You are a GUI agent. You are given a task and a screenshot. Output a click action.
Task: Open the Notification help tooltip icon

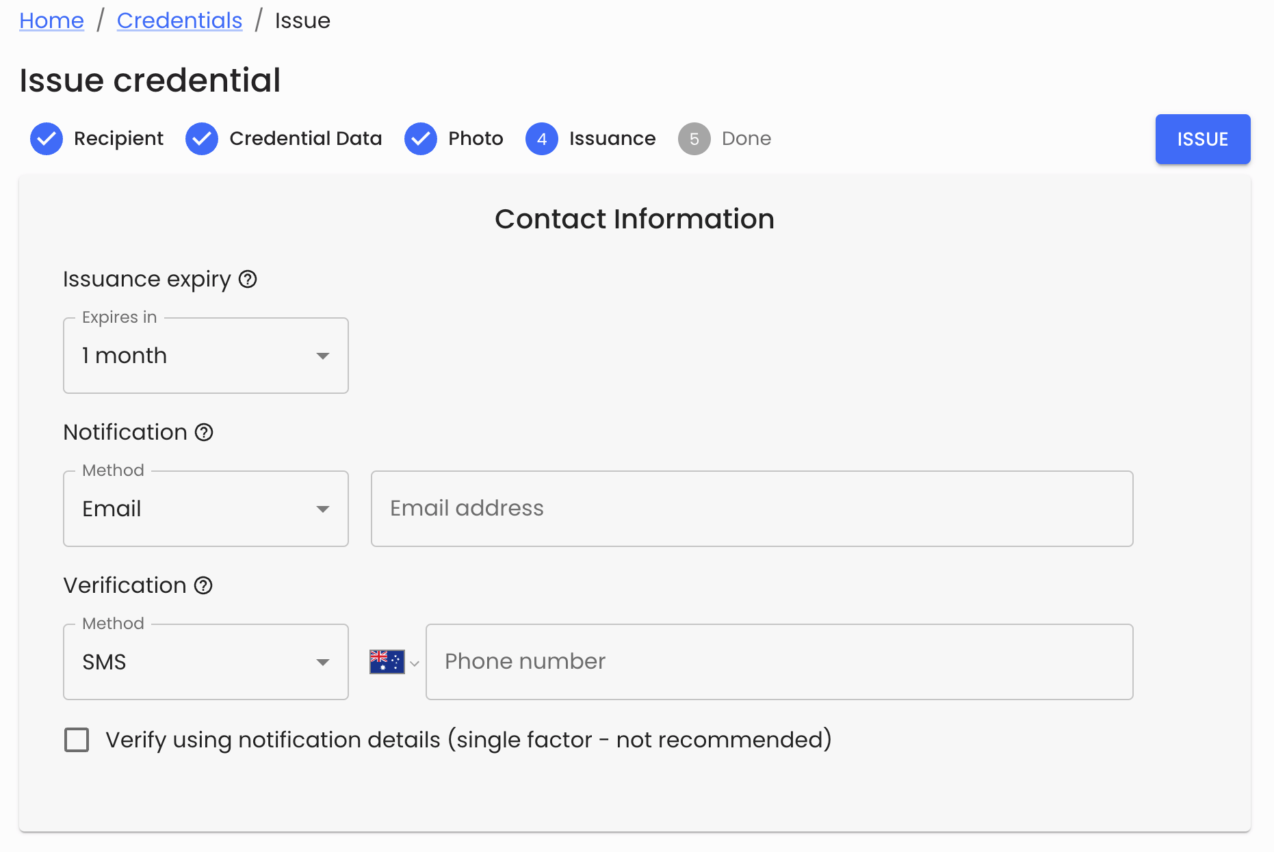(x=203, y=431)
